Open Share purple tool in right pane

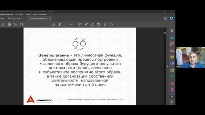pos(172,64)
